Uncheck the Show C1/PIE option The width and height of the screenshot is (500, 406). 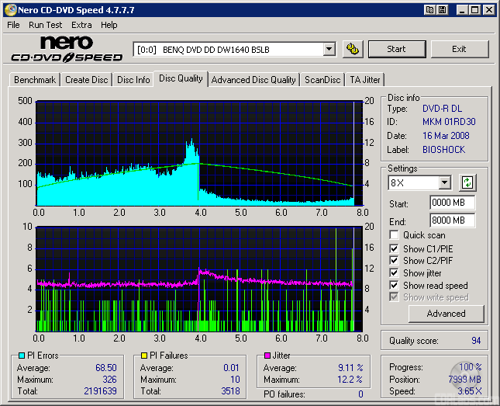[395, 248]
